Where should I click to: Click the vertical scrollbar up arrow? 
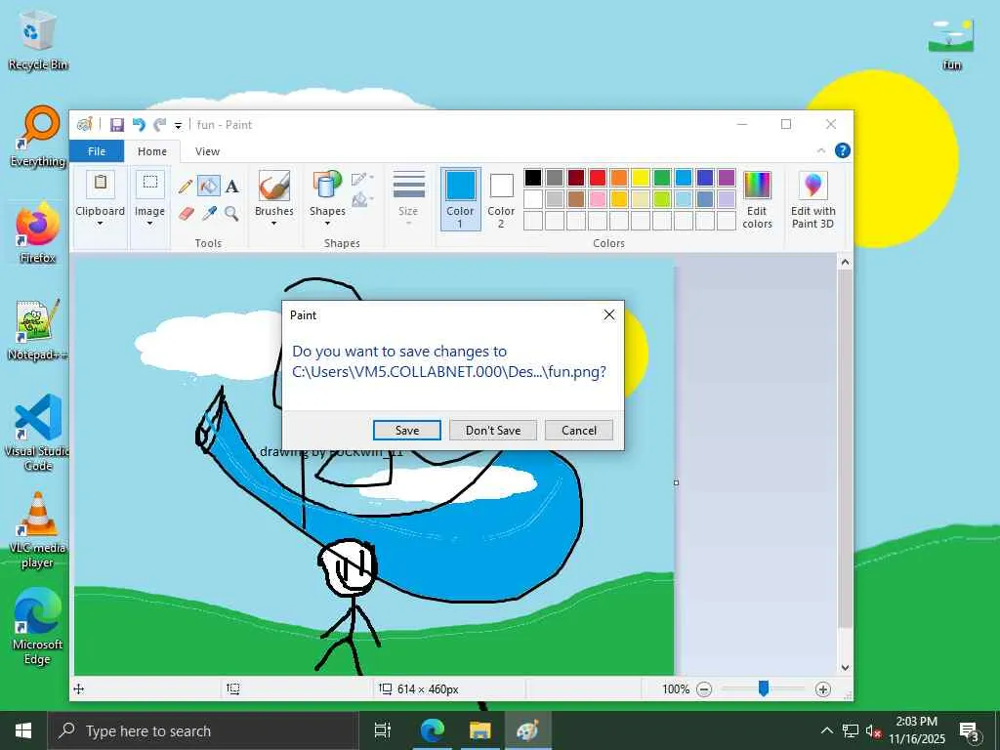(845, 262)
